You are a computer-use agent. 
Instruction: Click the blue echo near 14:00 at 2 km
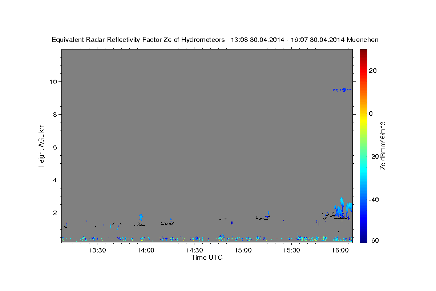pyautogui.click(x=141, y=217)
